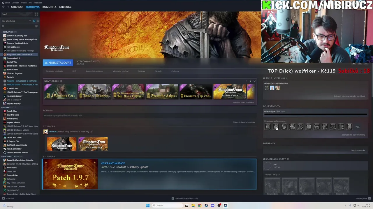
Task: Switch to the OBCHOD tab
Action: tap(17, 7)
